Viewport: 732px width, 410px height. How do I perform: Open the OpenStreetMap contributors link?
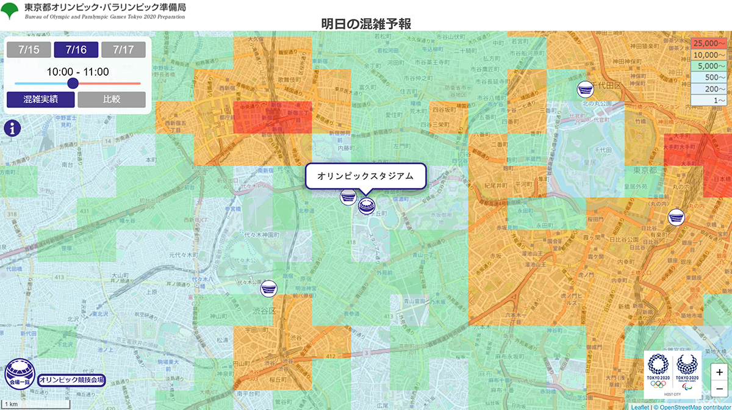pos(696,406)
